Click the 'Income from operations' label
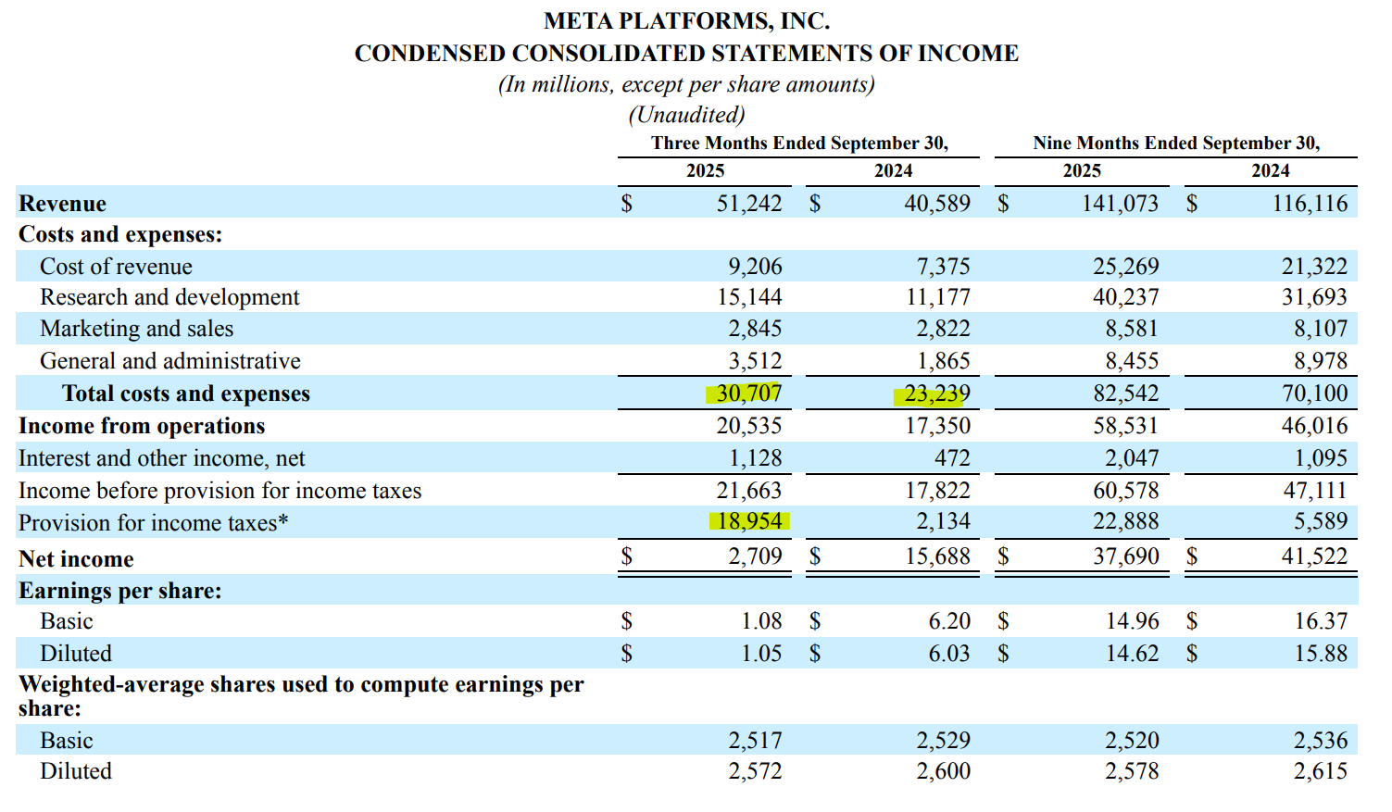This screenshot has width=1392, height=812. point(142,426)
